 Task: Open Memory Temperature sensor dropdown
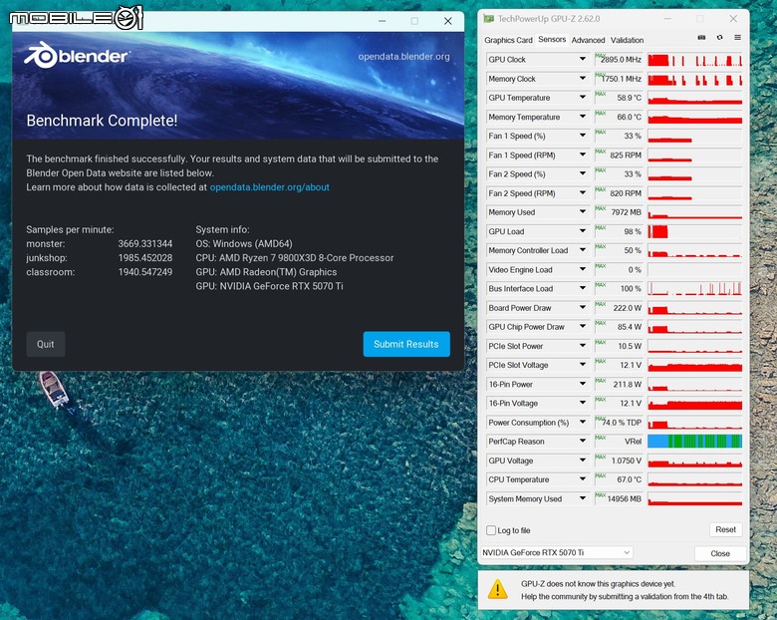(583, 117)
